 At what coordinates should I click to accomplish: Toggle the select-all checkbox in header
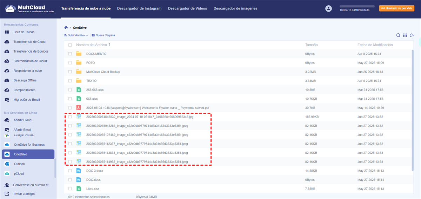(x=70, y=45)
